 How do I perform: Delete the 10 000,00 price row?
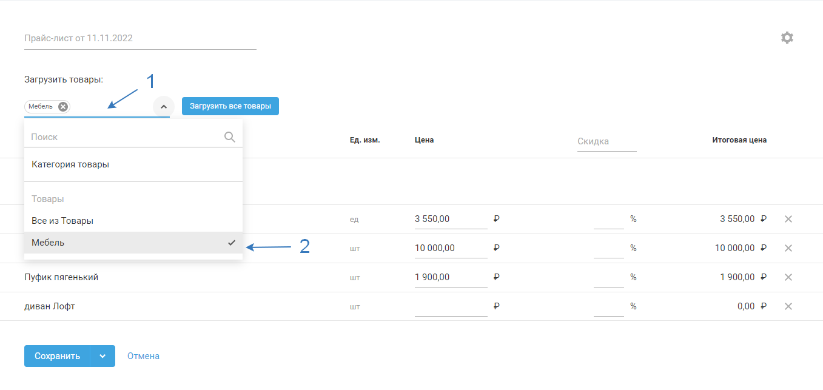(x=788, y=248)
